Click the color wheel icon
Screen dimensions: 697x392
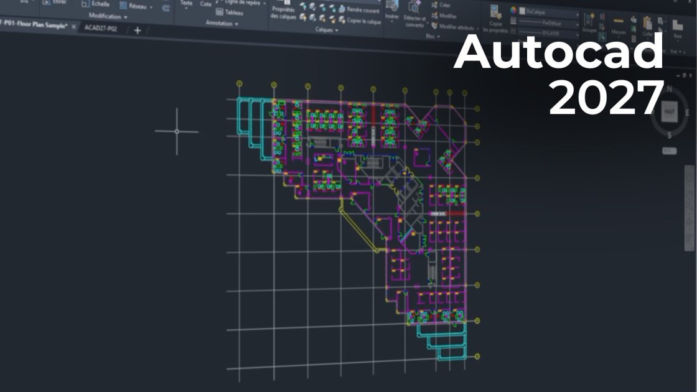tap(513, 10)
